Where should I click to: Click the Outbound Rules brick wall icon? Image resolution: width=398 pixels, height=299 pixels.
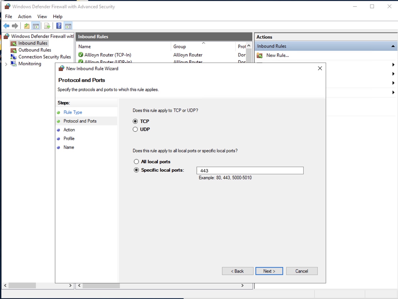(x=13, y=50)
